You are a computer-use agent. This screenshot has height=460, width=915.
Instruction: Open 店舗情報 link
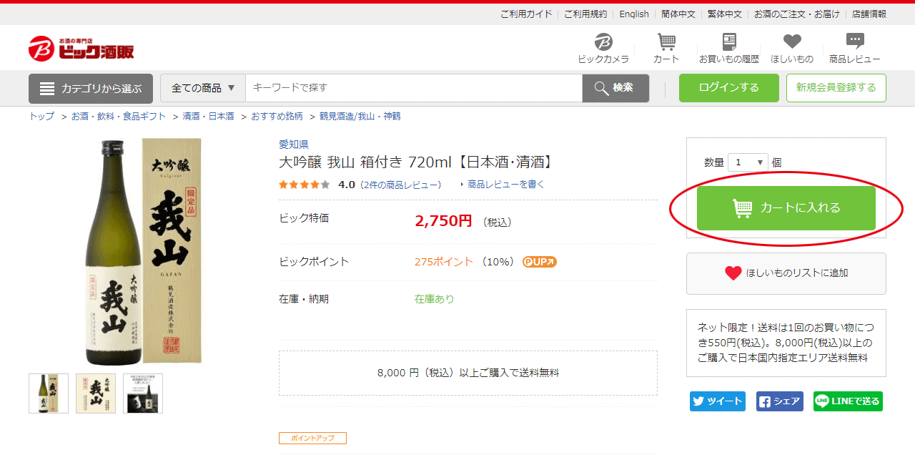tap(869, 14)
